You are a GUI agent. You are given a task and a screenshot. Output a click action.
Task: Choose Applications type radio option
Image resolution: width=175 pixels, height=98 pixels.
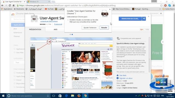click(14, 49)
